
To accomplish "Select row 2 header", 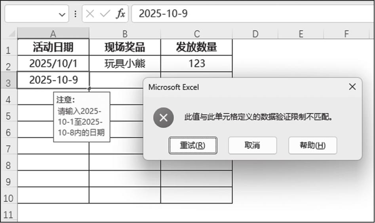I will pos(8,64).
